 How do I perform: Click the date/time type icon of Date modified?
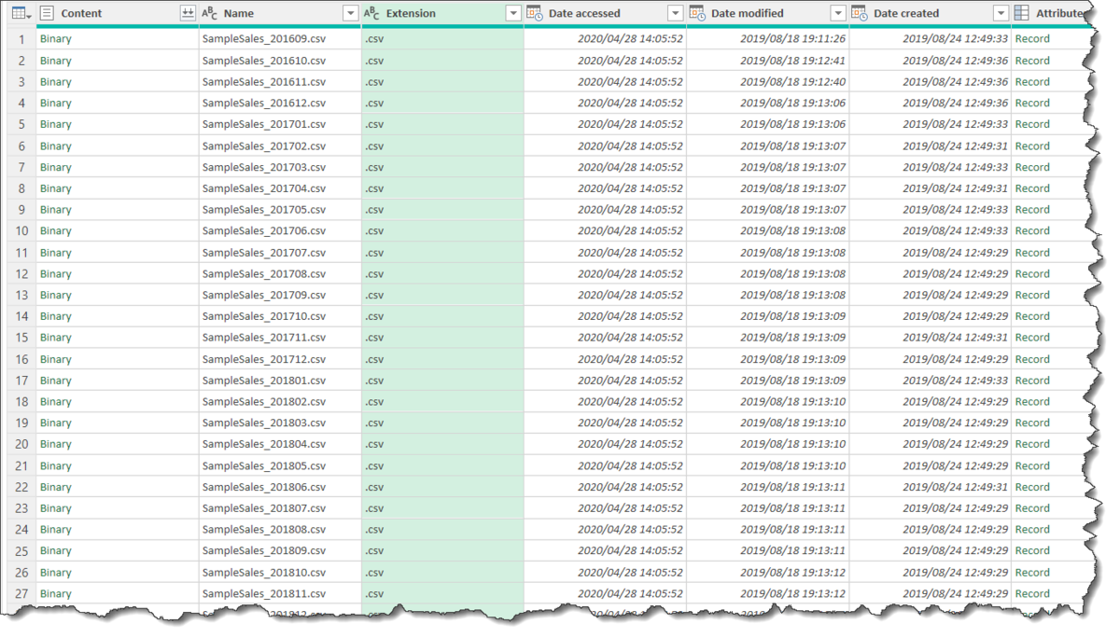(x=697, y=14)
